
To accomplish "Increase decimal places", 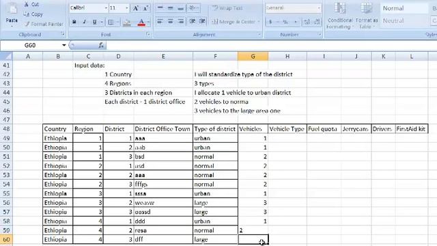I will pyautogui.click(x=307, y=21).
